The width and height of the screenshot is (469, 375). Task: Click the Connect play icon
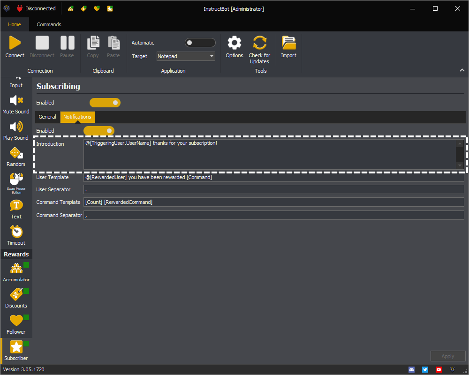coord(15,43)
